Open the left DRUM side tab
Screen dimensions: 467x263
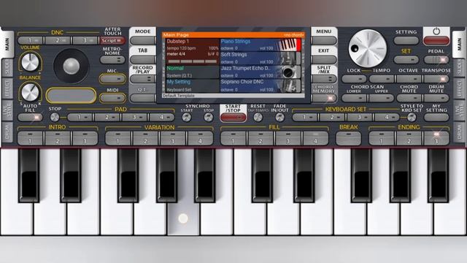(7, 132)
